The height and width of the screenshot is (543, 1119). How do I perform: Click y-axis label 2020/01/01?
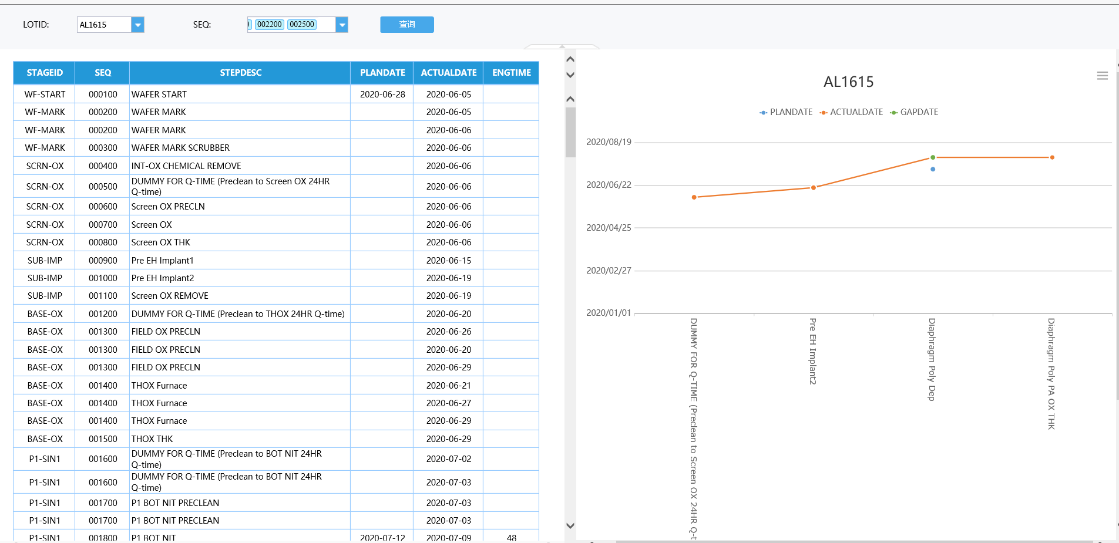609,313
